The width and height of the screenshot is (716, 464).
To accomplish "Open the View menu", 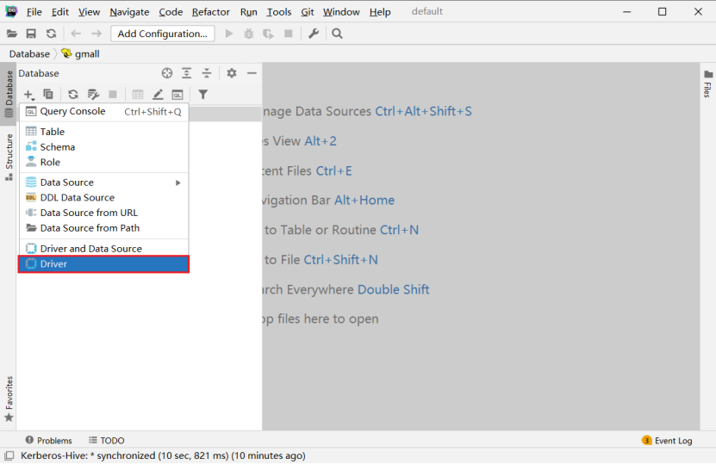I will [89, 12].
